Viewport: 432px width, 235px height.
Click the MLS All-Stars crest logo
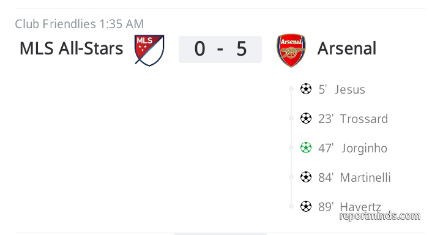(149, 50)
